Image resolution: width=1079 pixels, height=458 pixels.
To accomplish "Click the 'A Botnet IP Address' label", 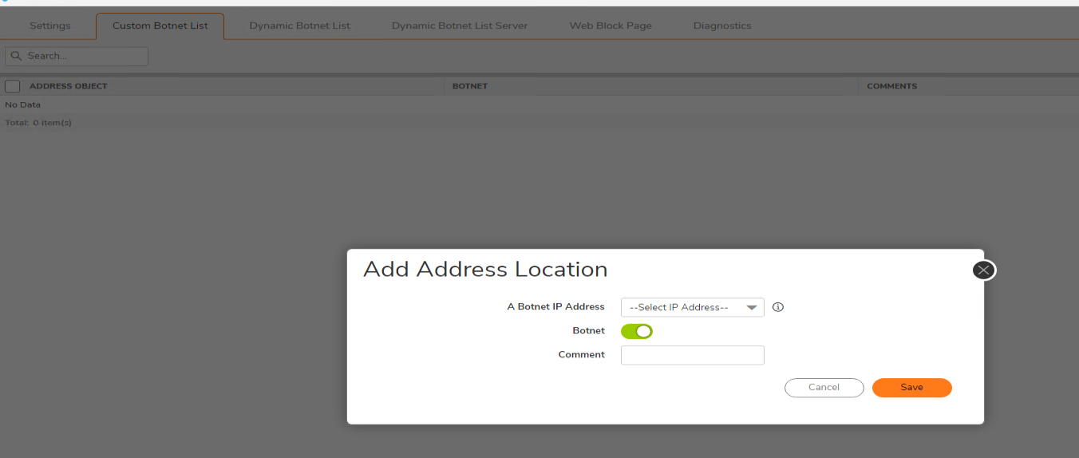I will pos(556,307).
